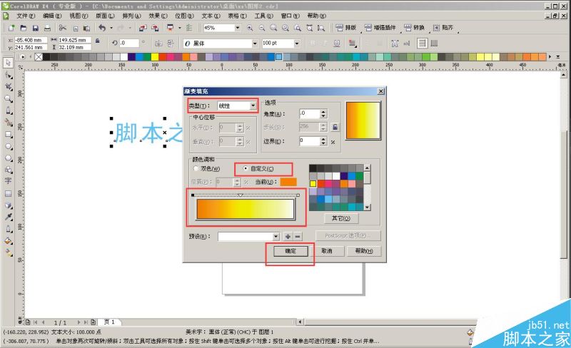Expand the 增强插件 toolbar menu
This screenshot has width=571, height=348.
click(x=380, y=28)
